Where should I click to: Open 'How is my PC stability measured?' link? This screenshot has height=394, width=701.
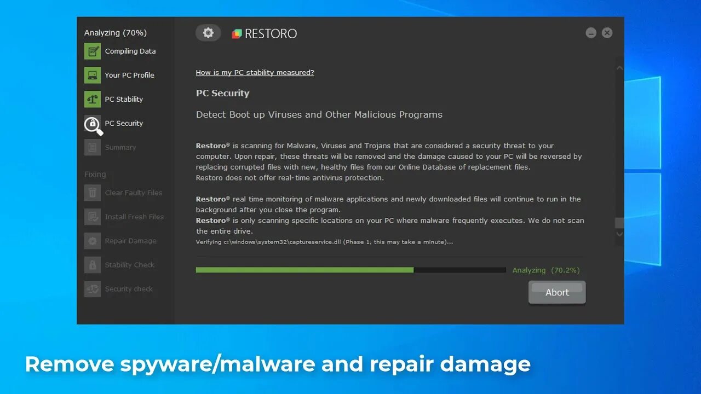[255, 72]
